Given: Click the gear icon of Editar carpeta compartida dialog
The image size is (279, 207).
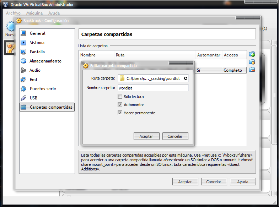Looking at the screenshot, I should (x=86, y=66).
